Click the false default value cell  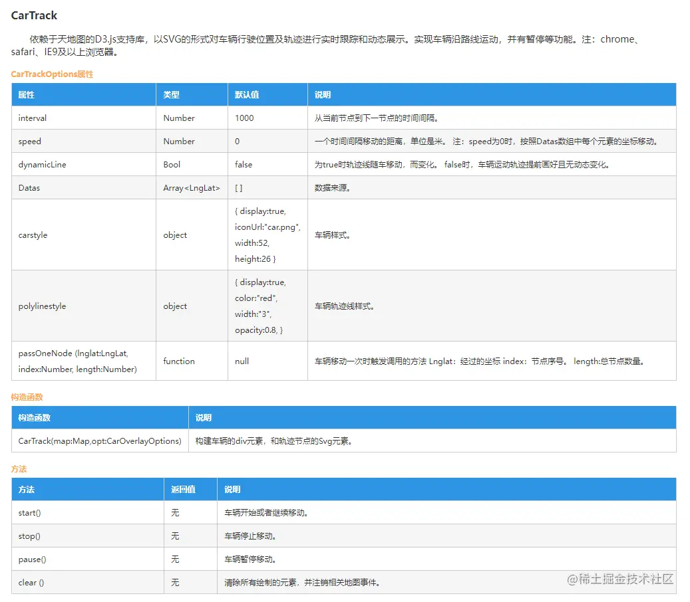point(267,164)
